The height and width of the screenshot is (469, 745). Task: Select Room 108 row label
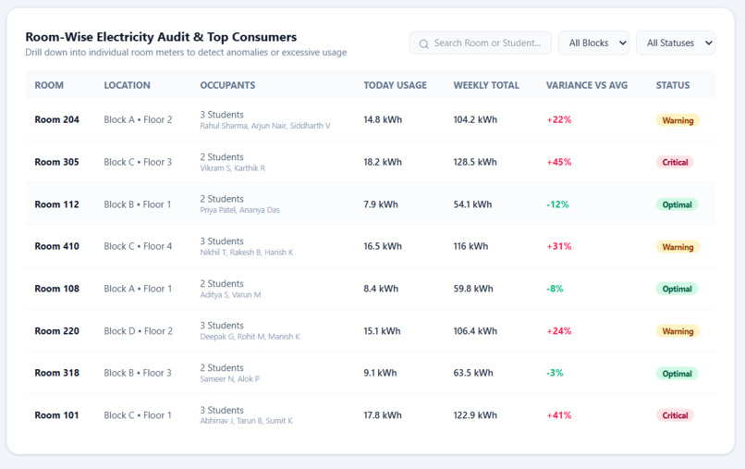(57, 289)
